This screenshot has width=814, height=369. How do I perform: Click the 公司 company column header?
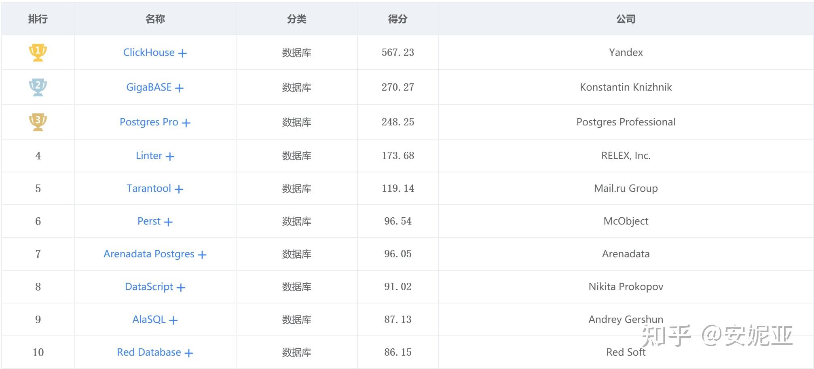coord(626,19)
